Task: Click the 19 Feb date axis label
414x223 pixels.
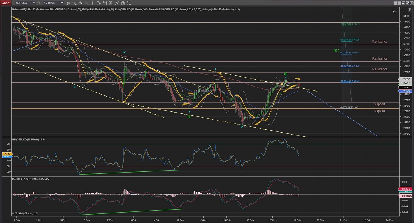Action: (x=297, y=220)
